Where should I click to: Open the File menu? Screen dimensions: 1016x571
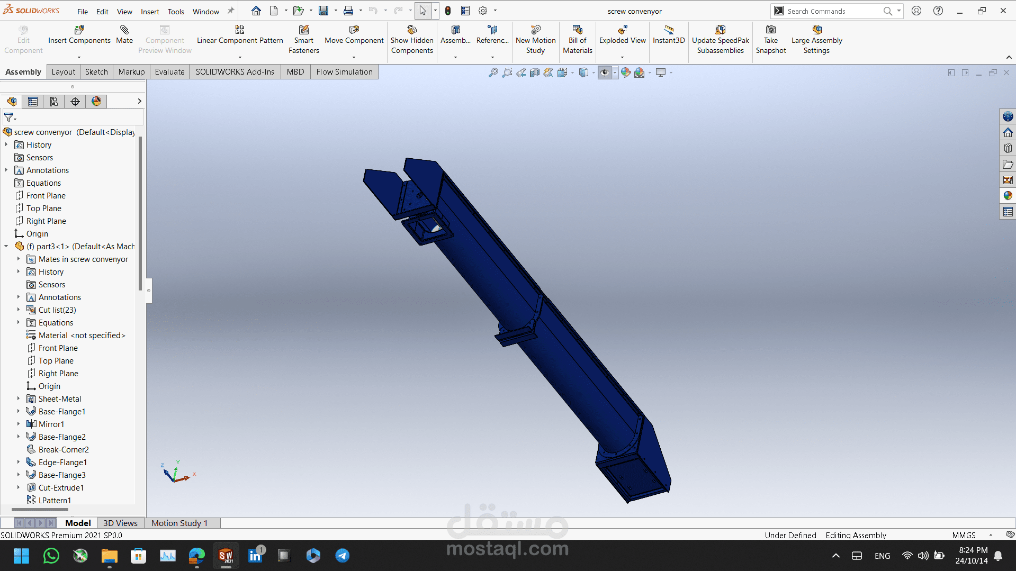(83, 12)
